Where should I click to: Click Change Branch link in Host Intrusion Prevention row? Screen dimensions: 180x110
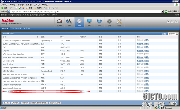tap(140, 58)
